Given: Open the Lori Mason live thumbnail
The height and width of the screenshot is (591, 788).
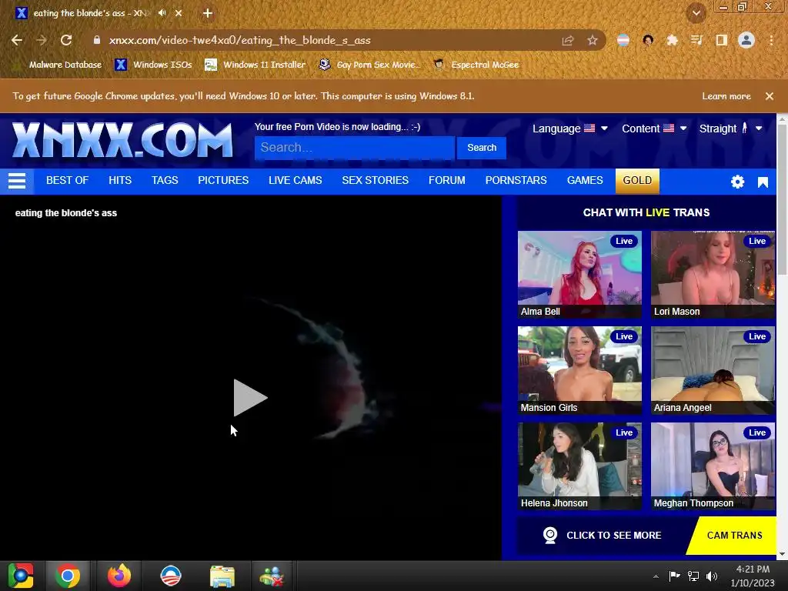Looking at the screenshot, I should (x=713, y=275).
